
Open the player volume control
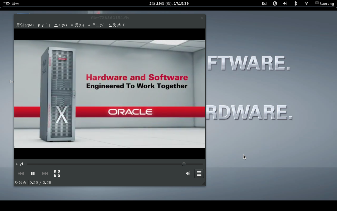pos(188,174)
